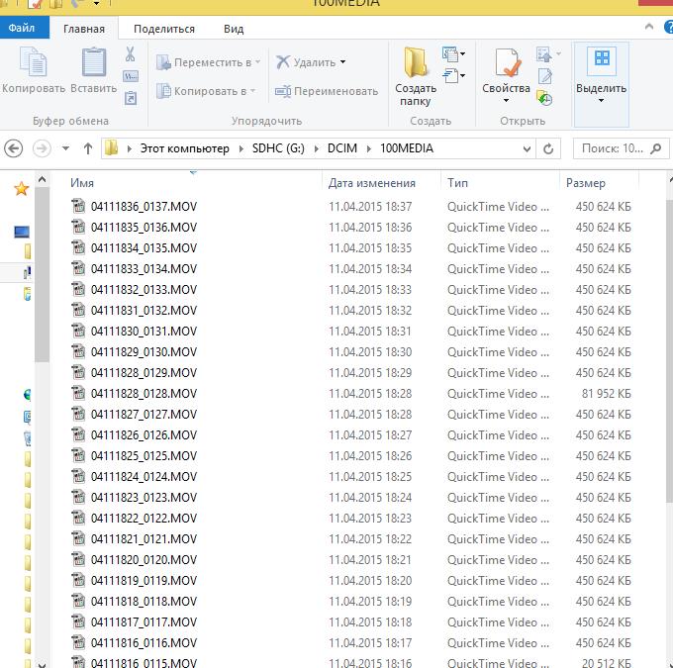Expand the Копировать в dropdown
The width and height of the screenshot is (673, 668).
click(x=252, y=91)
